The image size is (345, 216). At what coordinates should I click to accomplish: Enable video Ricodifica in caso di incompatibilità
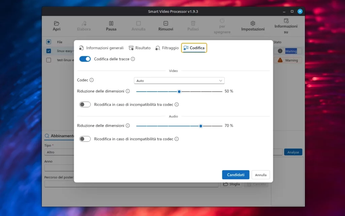click(85, 104)
